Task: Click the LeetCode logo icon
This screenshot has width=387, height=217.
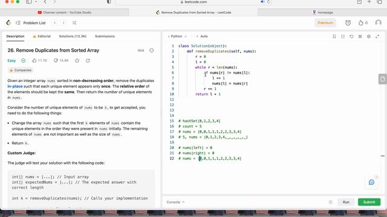Action: (x=8, y=23)
